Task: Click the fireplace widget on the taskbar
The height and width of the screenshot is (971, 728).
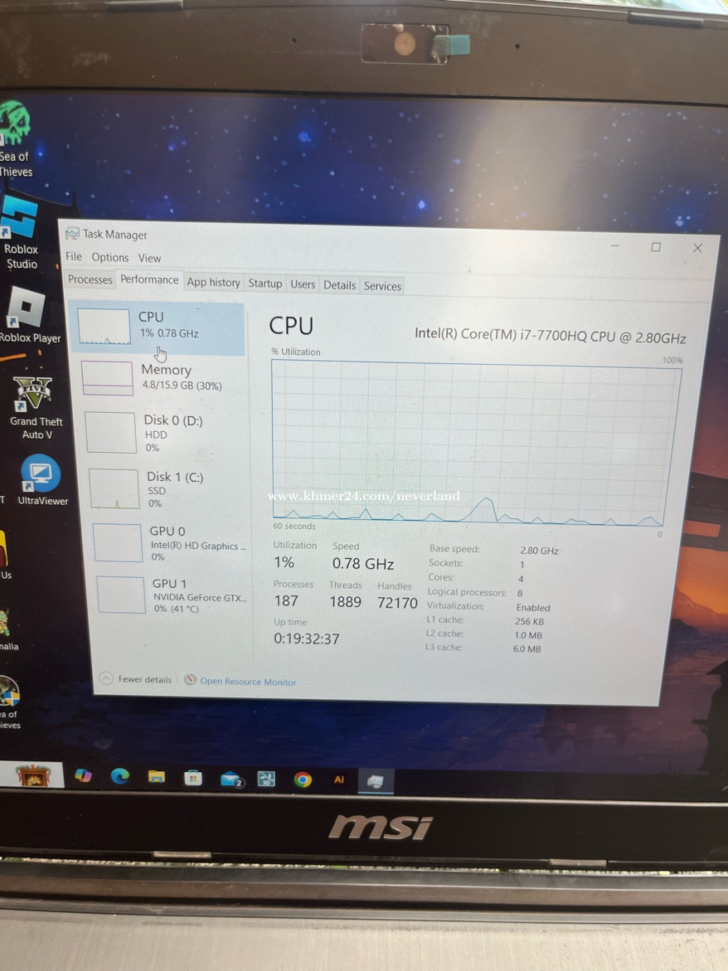Action: click(x=32, y=774)
